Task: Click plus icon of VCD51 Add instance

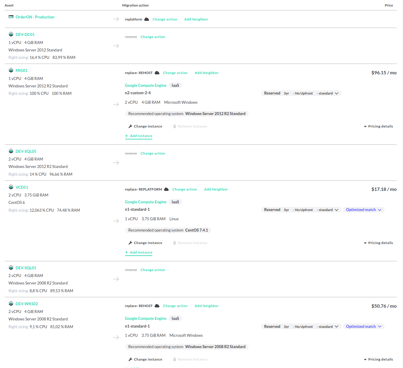Action: point(127,252)
